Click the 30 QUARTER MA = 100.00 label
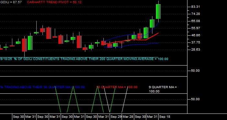Image resolution: width=227 pixels, height=120 pixels. coord(42,87)
